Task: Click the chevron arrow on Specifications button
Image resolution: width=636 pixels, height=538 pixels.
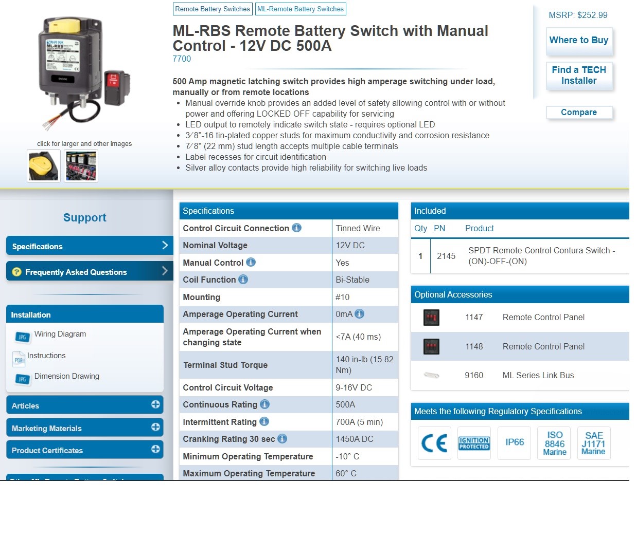Action: pyautogui.click(x=165, y=245)
